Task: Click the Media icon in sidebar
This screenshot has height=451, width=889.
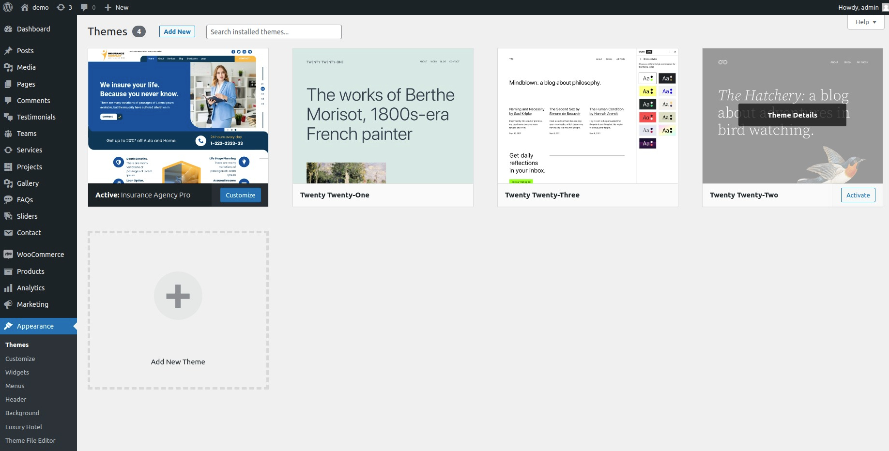Action: click(8, 67)
